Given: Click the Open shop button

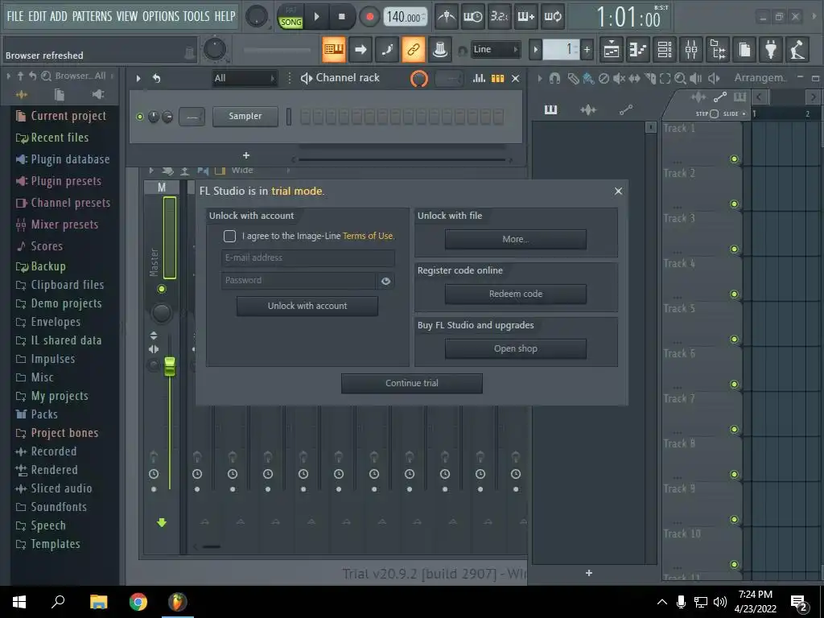Looking at the screenshot, I should 516,348.
